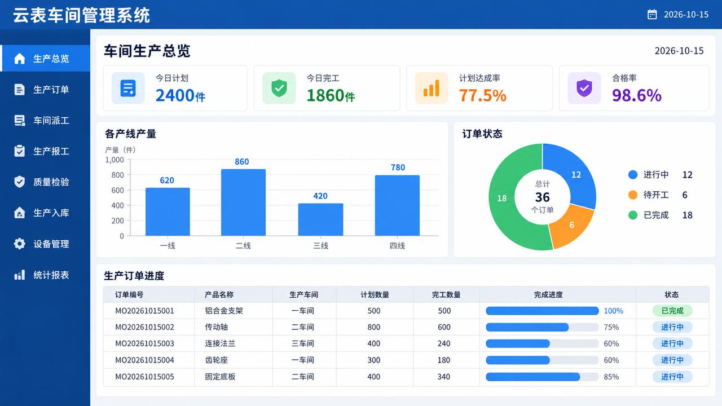Navigate to 统计报表 in the sidebar
The width and height of the screenshot is (722, 406).
pyautogui.click(x=45, y=275)
